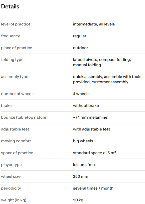Click the '+ (4 mm melamine)' value
This screenshot has height=204, width=145.
coord(91,117)
